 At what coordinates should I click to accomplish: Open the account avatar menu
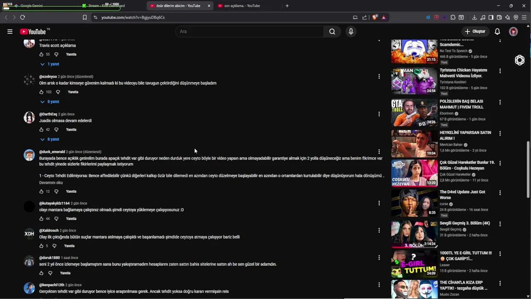513,32
